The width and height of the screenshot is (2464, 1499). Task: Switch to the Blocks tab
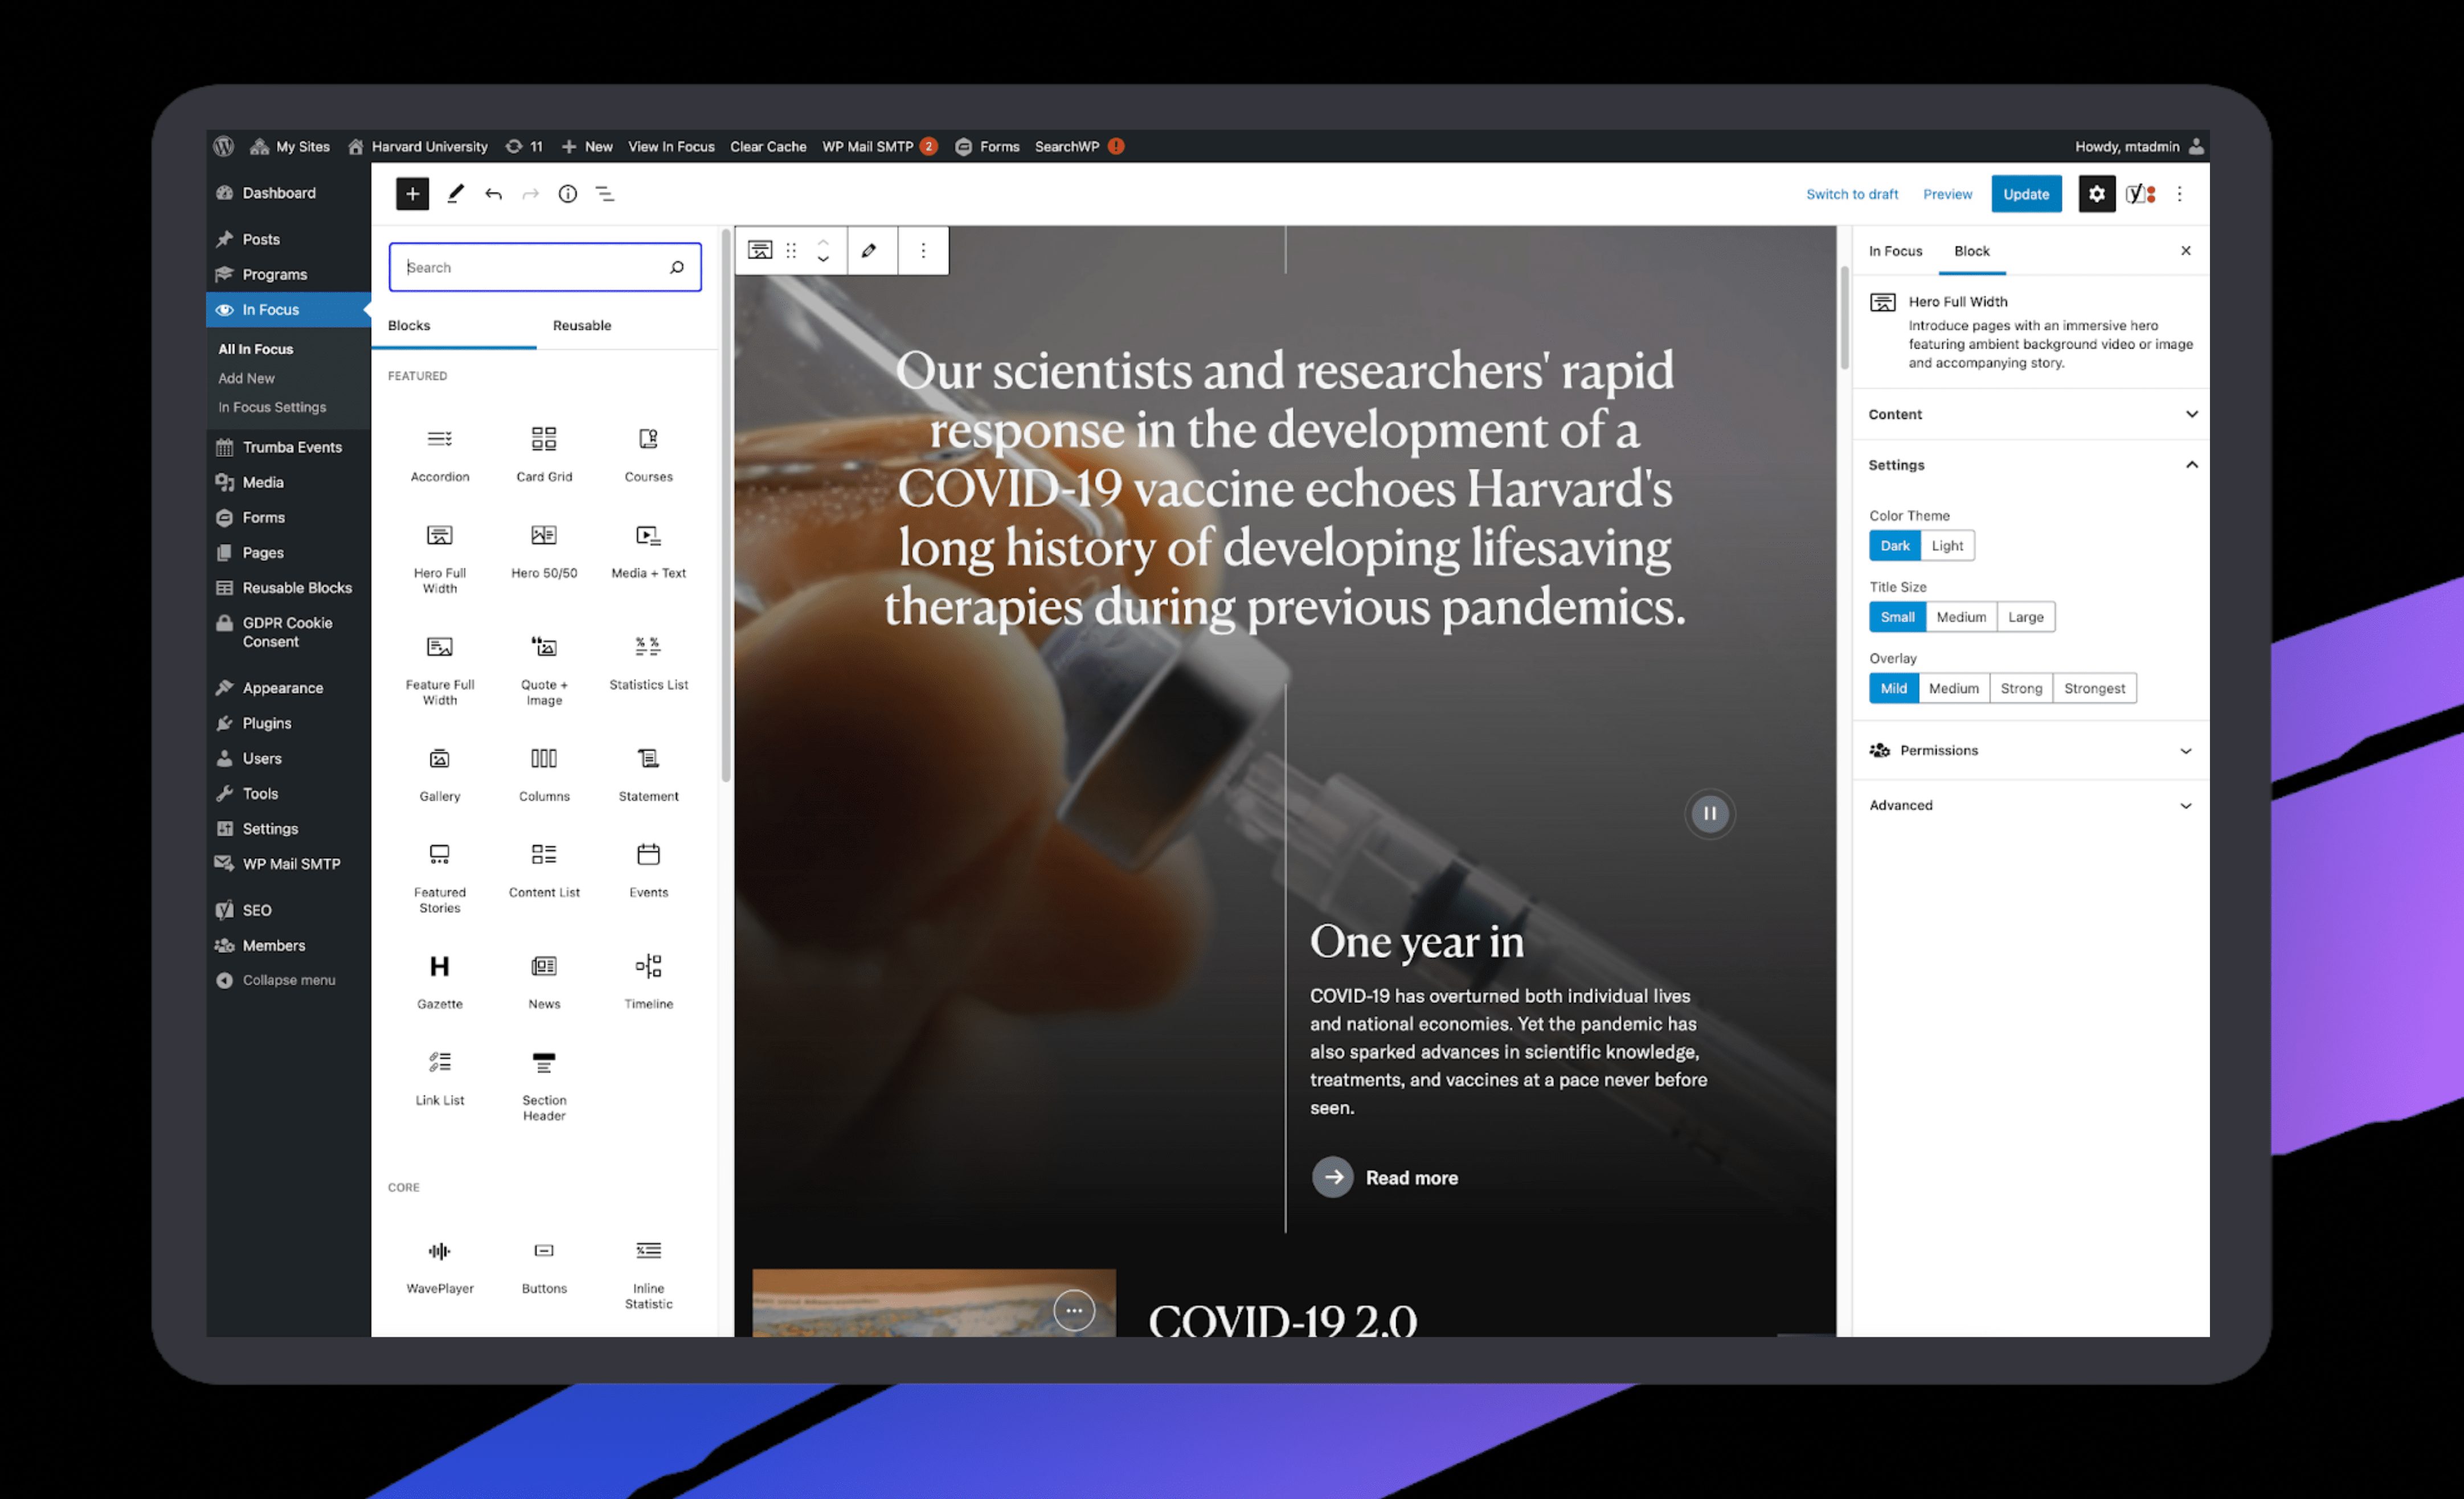(x=409, y=325)
